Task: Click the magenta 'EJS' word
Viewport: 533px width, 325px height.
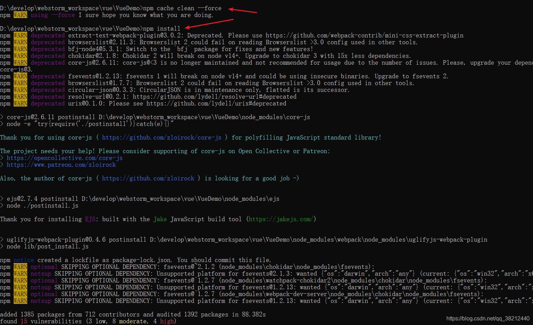Action: [x=90, y=219]
